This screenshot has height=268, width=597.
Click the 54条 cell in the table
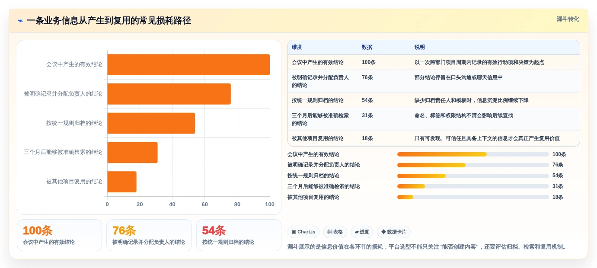(367, 100)
